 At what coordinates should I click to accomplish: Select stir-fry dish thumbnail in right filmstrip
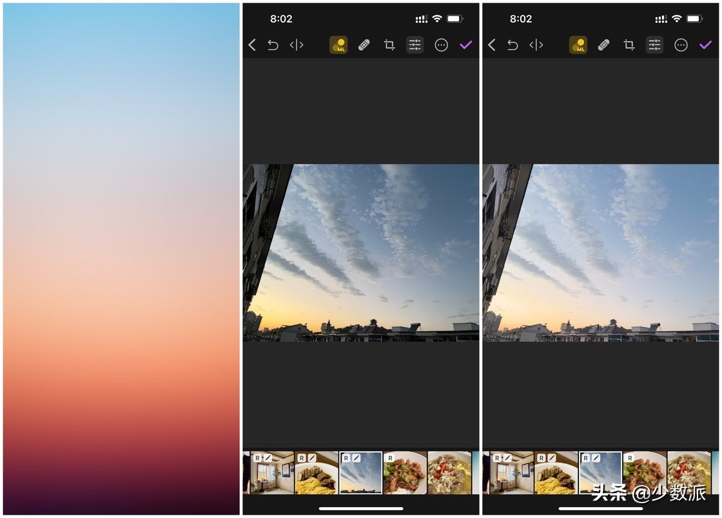pyautogui.click(x=645, y=473)
